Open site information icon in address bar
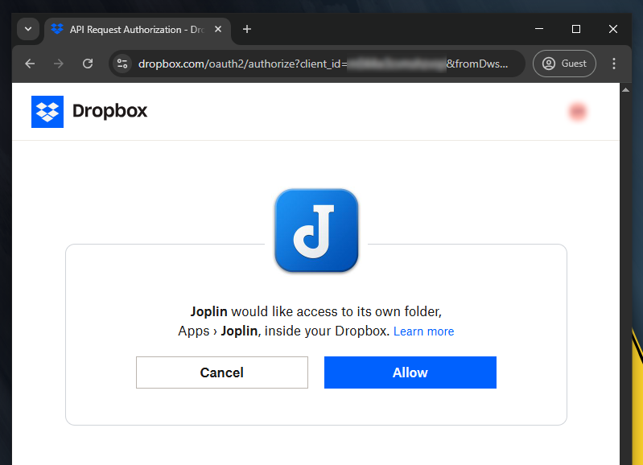This screenshot has width=643, height=465. pyautogui.click(x=122, y=64)
